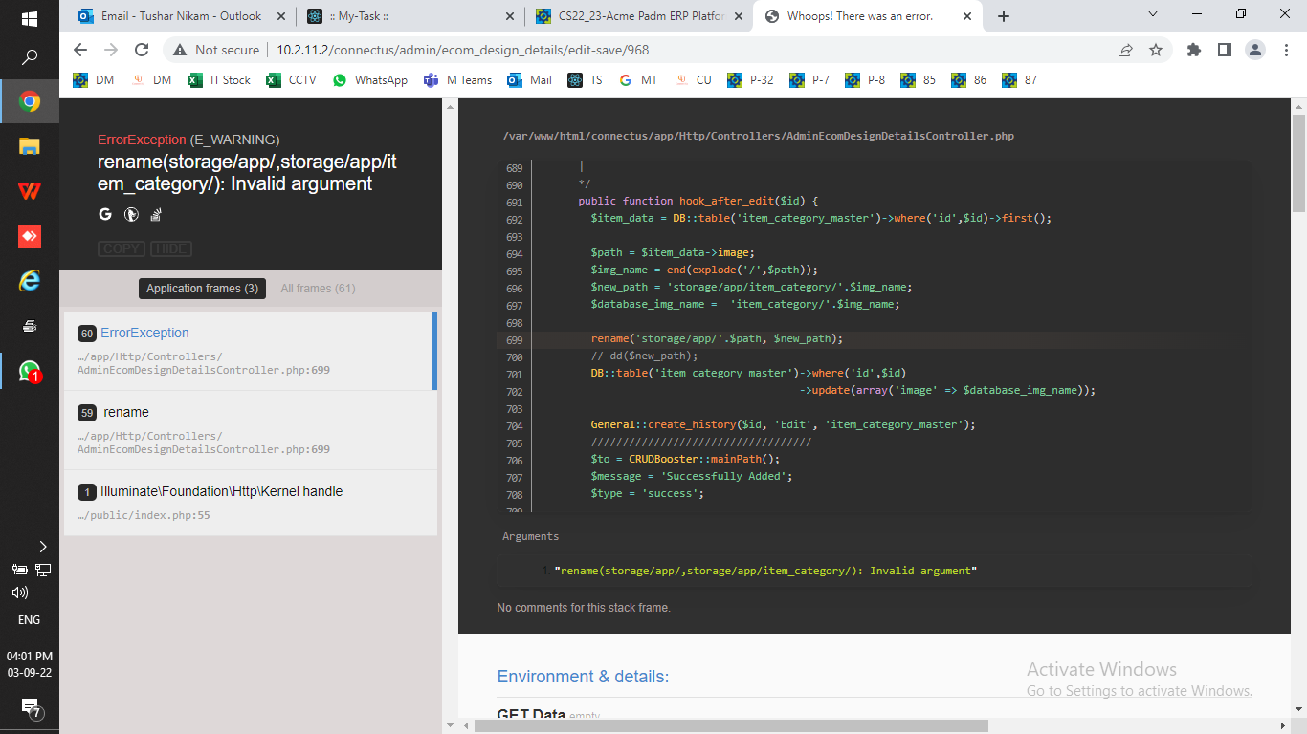Search the error on Stack Overflow icon

(156, 214)
